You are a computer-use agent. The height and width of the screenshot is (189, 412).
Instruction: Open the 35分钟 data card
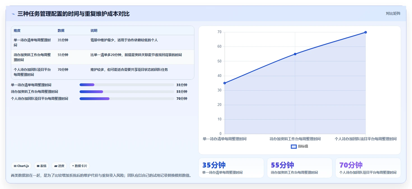click(231, 168)
